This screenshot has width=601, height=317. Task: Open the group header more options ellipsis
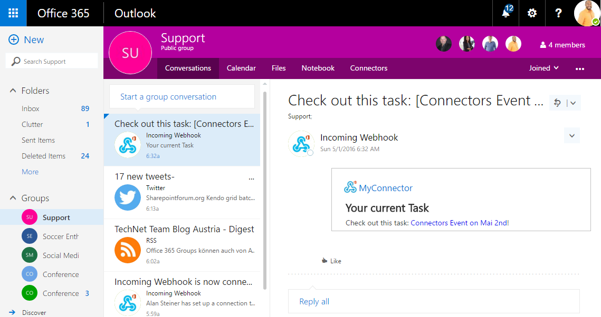(580, 69)
